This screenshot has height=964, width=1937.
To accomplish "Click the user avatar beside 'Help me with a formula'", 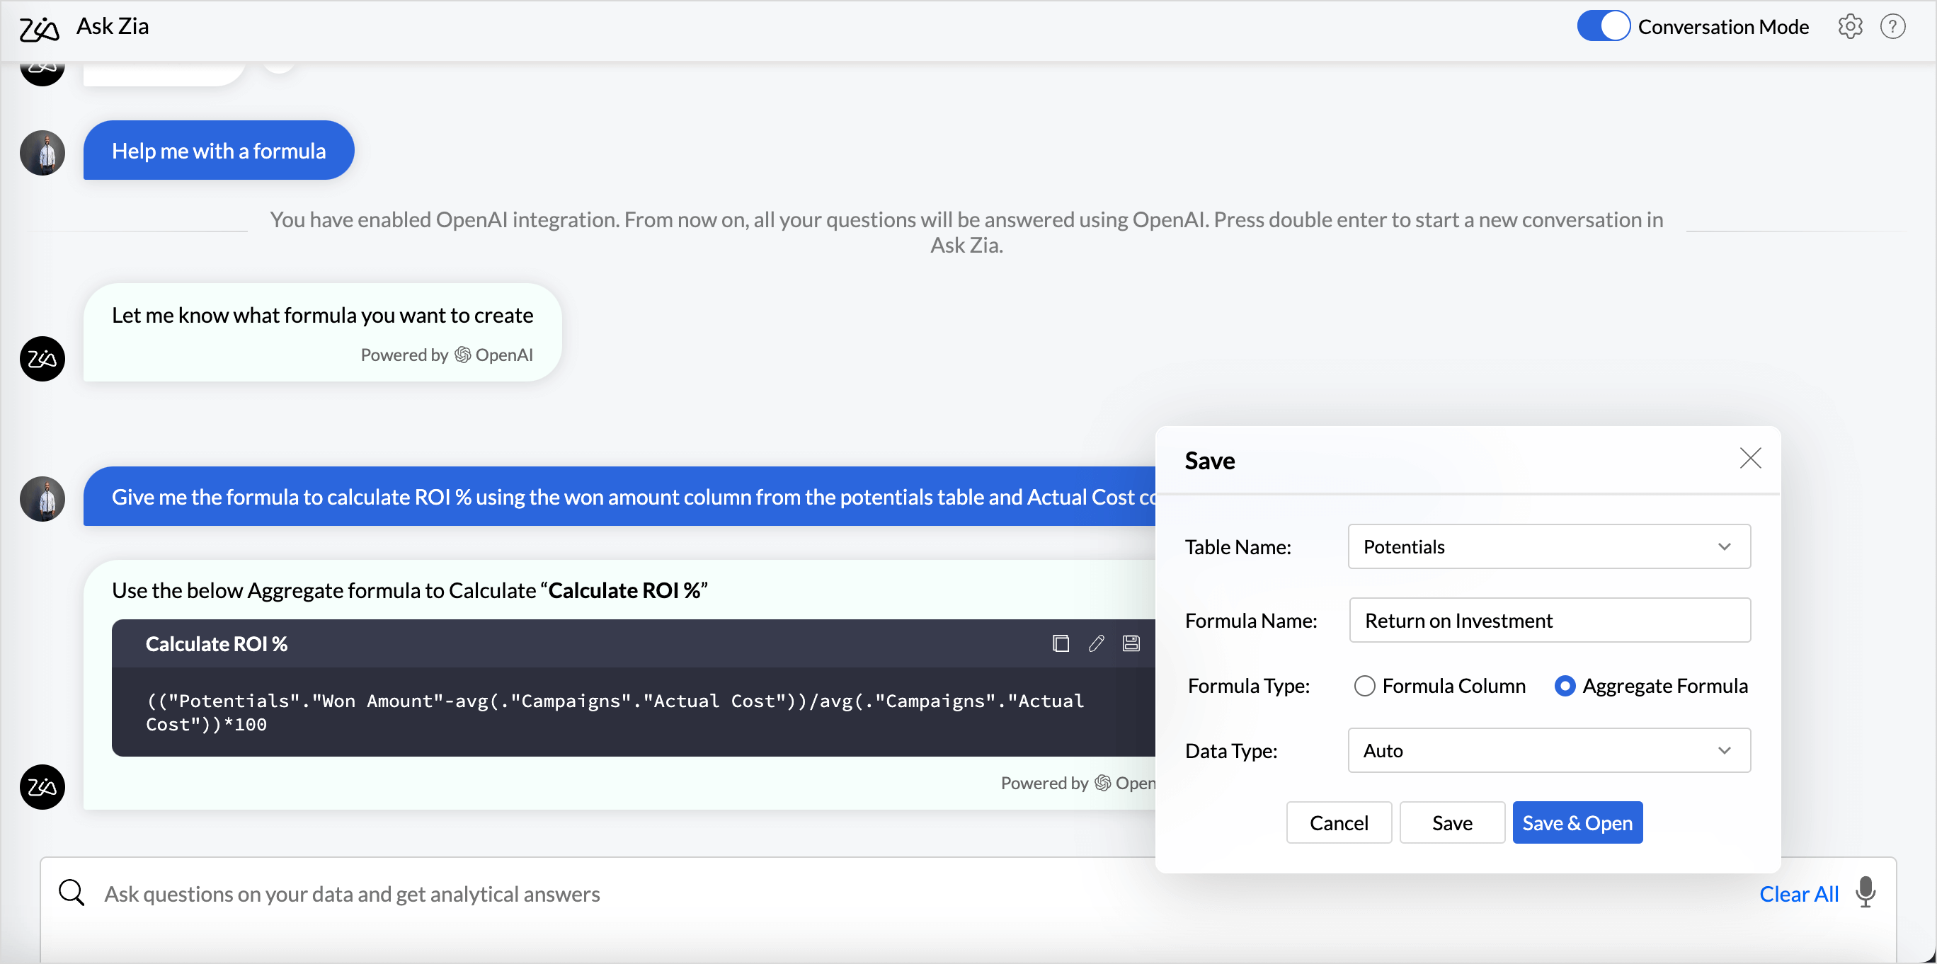I will click(x=42, y=153).
